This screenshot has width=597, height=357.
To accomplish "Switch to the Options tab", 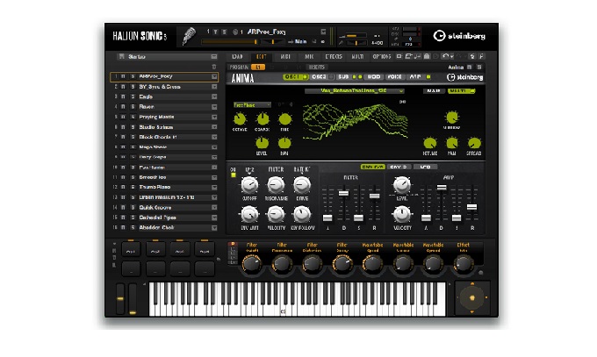I will 382,57.
